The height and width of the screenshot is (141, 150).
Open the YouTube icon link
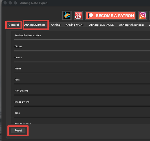[78, 16]
